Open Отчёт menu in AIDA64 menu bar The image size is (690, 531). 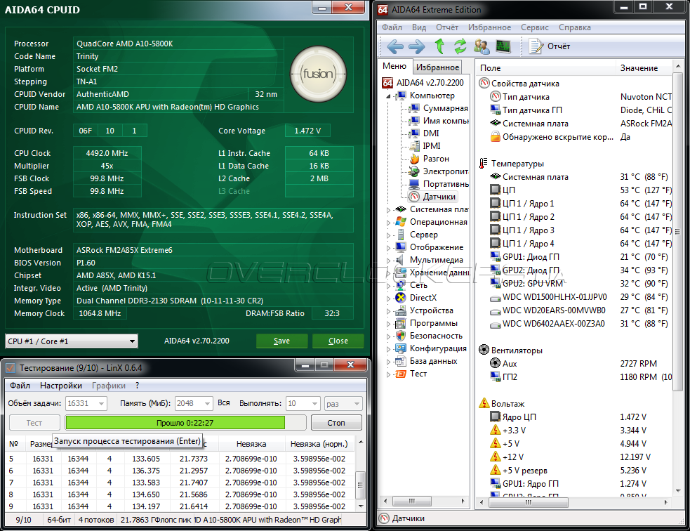[x=447, y=27]
